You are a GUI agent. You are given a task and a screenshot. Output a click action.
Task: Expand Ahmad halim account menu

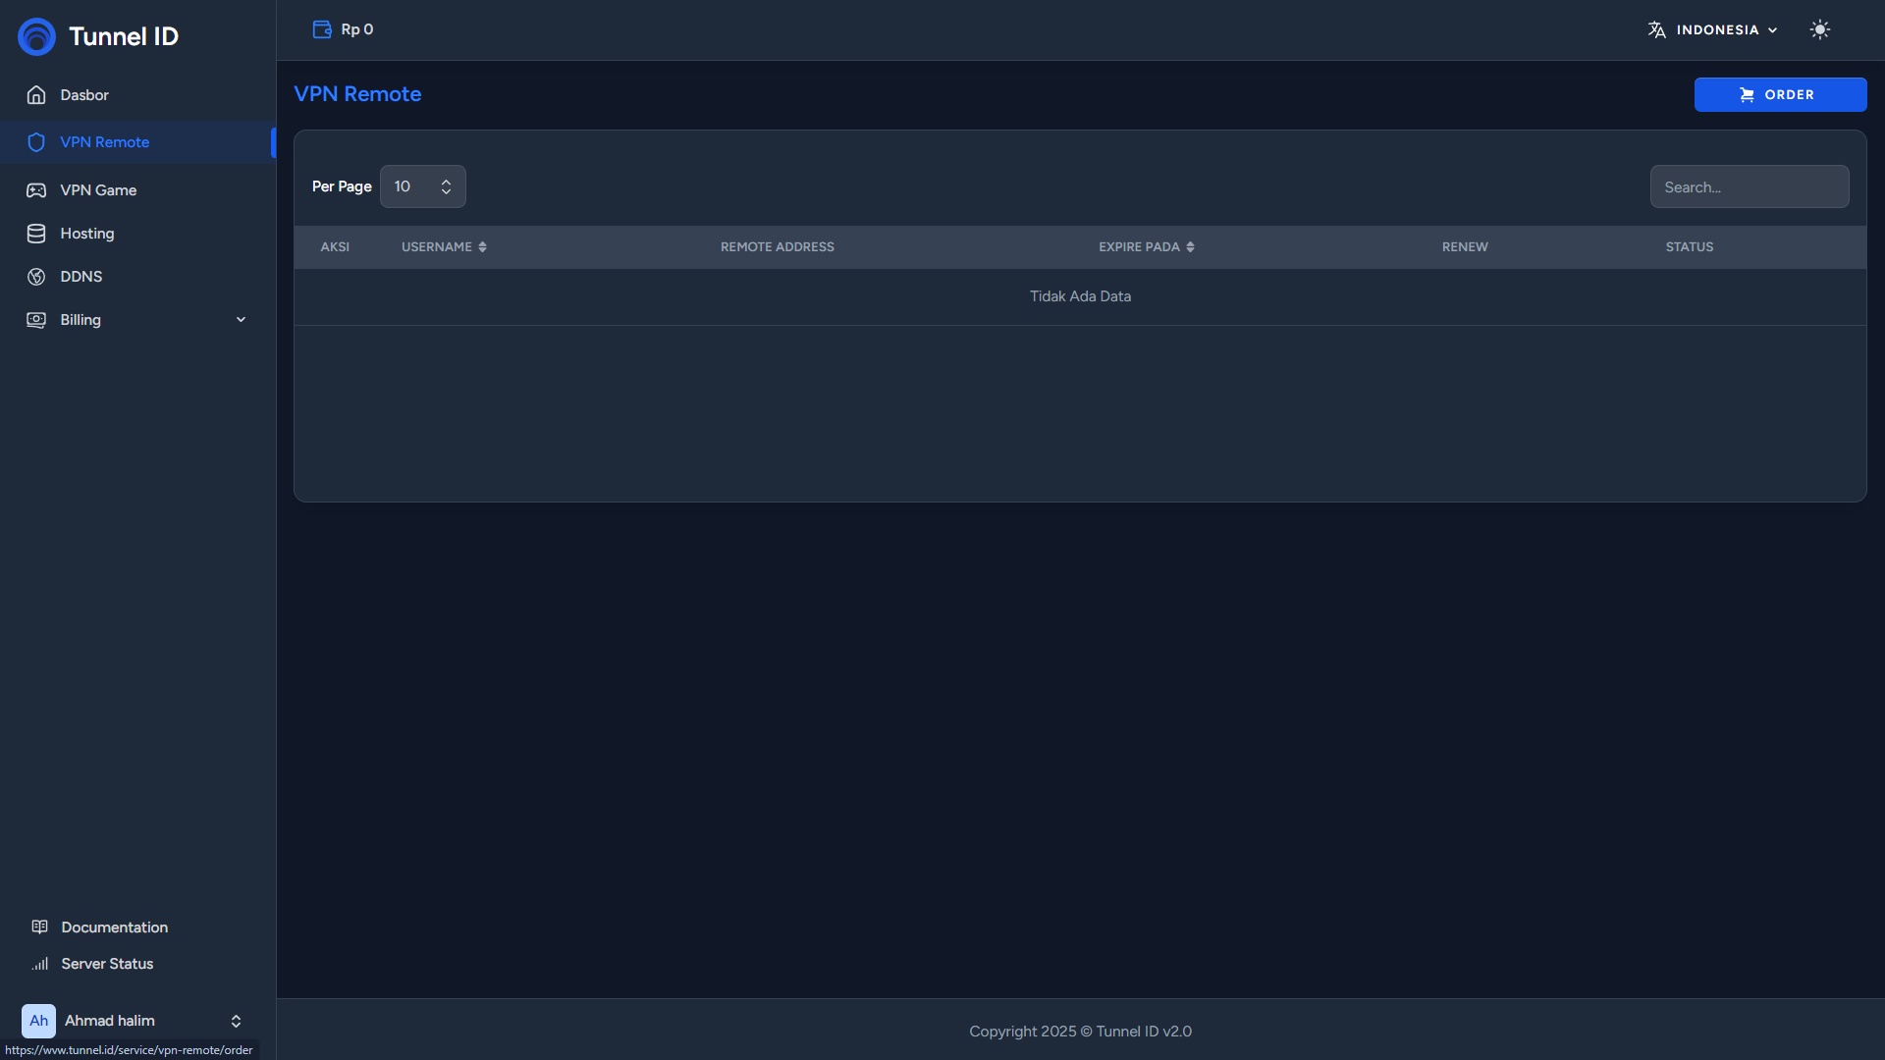click(236, 1021)
